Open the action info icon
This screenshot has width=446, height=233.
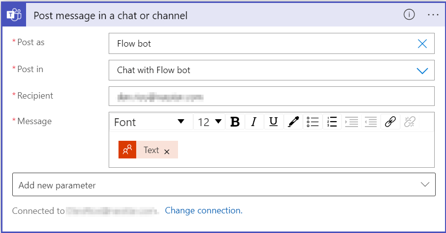[409, 15]
